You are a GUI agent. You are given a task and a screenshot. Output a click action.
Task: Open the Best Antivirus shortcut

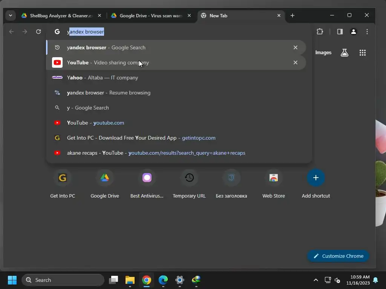[x=147, y=184]
